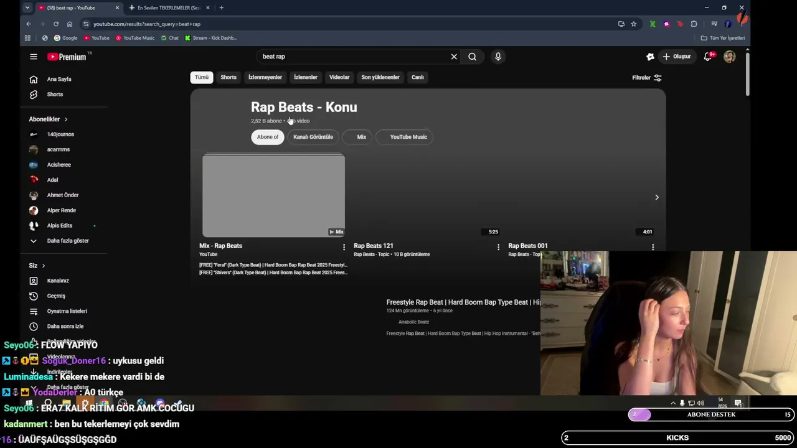Subscribe with the Abone ol button

click(x=268, y=137)
